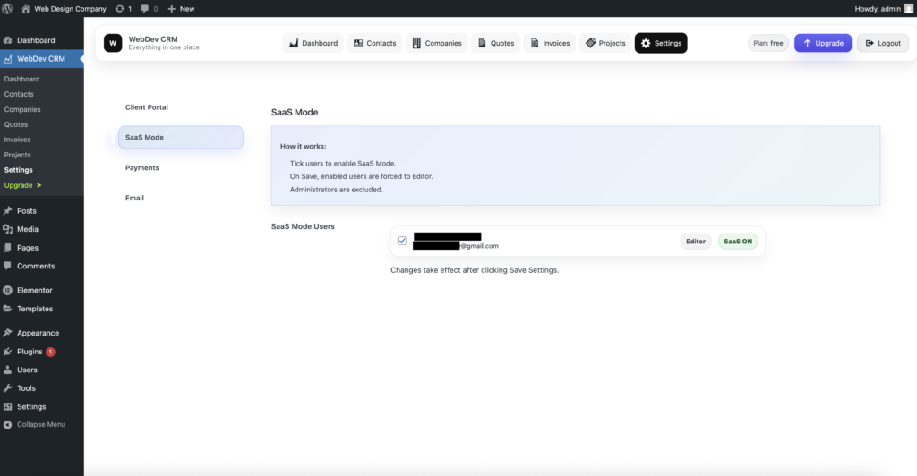
Task: Click the Elementor icon in sidebar
Action: coord(7,290)
